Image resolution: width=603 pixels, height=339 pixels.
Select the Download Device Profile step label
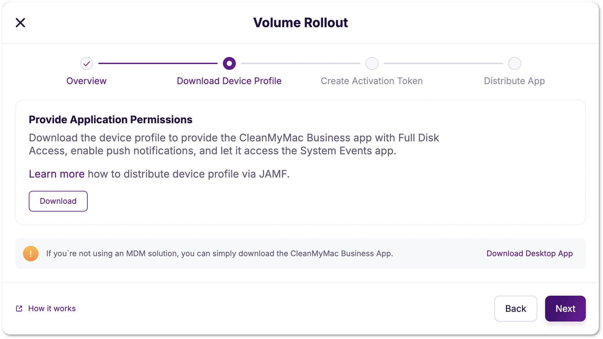click(229, 81)
